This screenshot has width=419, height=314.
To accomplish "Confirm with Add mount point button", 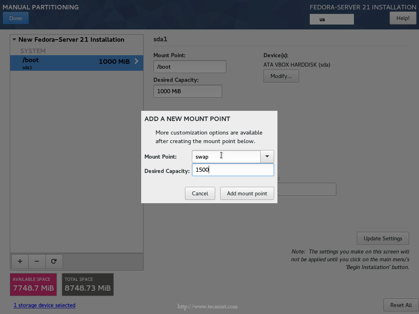I will 247,193.
